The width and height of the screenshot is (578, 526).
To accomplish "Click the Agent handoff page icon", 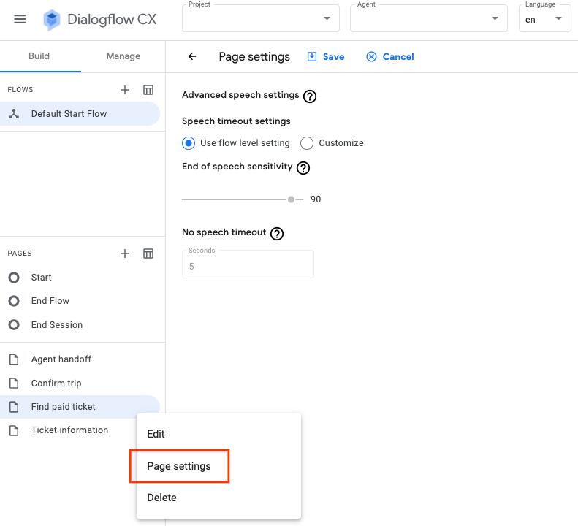I will [14, 359].
